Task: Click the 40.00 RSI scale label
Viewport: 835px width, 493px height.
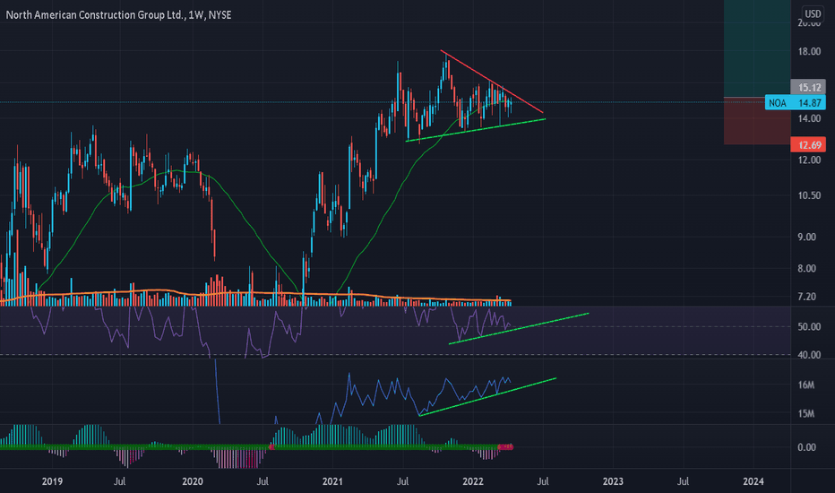Action: [x=809, y=355]
